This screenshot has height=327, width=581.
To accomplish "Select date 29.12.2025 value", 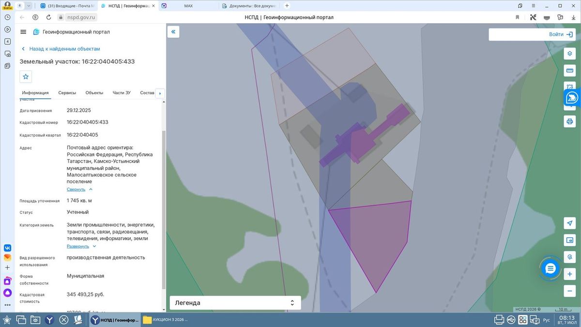I will tap(79, 110).
